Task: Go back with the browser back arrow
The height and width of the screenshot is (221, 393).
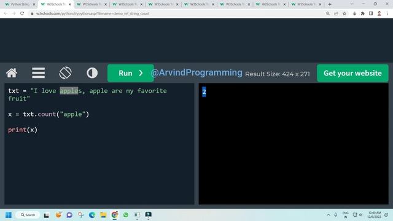Action: coord(6,14)
